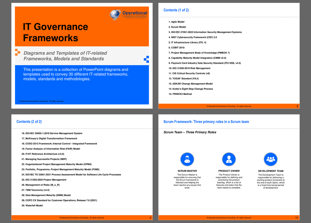This screenshot has width=311, height=223.
Task: Click the 'This presentation is a collection' description
Action: click(x=76, y=74)
